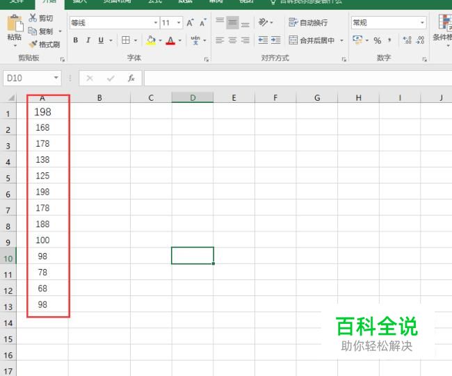Open the Merge and Center dropdown arrow
Viewport: 452px width, 376px height.
coord(341,40)
